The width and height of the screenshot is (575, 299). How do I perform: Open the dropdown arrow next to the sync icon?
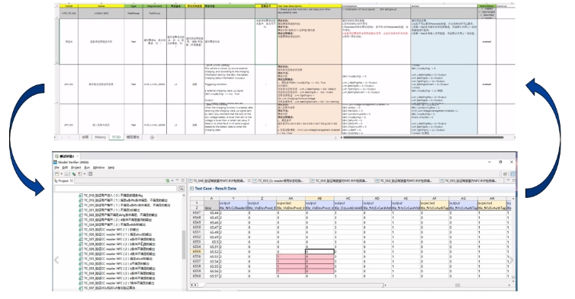172,181
